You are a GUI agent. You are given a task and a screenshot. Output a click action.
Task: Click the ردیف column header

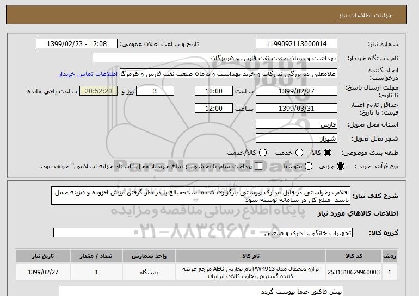point(390,256)
